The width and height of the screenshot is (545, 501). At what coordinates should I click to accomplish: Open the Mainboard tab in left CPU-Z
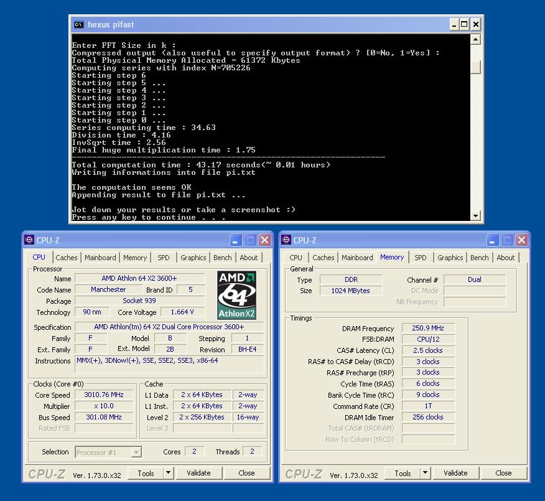point(100,258)
